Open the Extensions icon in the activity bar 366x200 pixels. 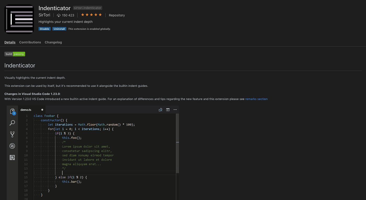click(x=12, y=157)
